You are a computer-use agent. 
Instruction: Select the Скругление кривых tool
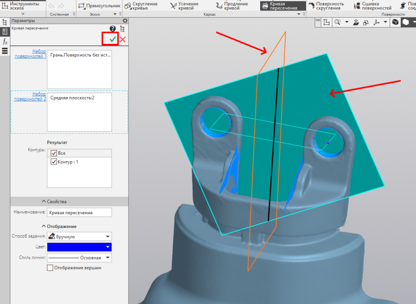(x=141, y=6)
